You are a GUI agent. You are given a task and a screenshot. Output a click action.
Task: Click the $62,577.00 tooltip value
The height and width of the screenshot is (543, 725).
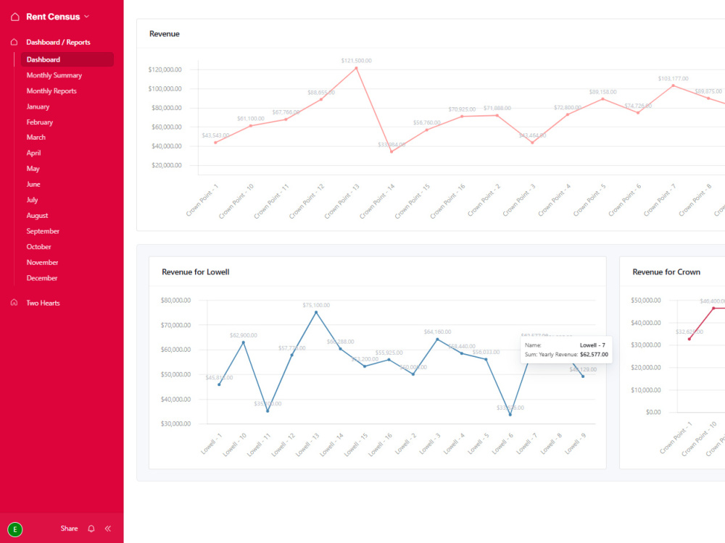click(x=594, y=355)
